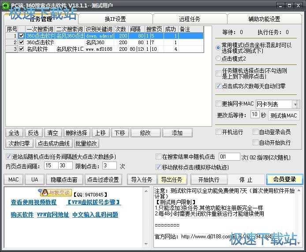Click the 内页点击间隔 second value field (30)
Image resolution: width=306 pixels, height=252 pixels.
[x=66, y=165]
